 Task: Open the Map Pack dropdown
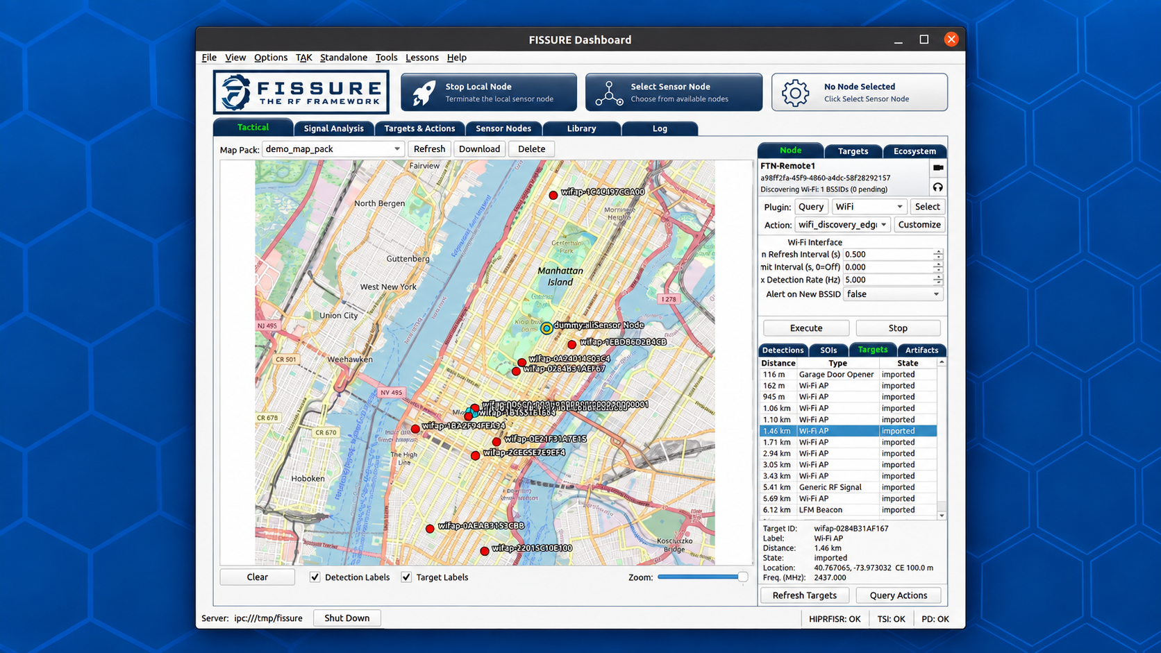coord(333,149)
